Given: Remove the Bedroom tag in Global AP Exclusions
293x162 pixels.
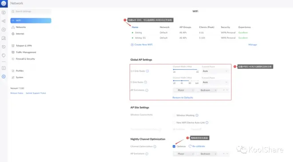Looking at the screenshot, I should tap(215, 90).
